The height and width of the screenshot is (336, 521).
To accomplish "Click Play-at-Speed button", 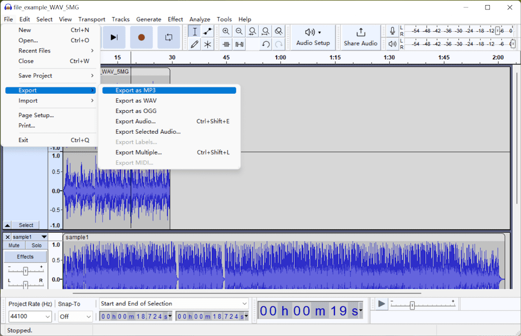I will coord(382,304).
